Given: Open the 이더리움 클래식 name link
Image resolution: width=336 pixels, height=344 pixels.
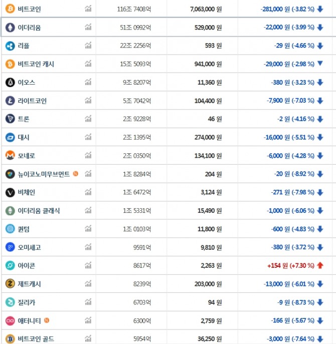Looking at the screenshot, I should (39, 211).
